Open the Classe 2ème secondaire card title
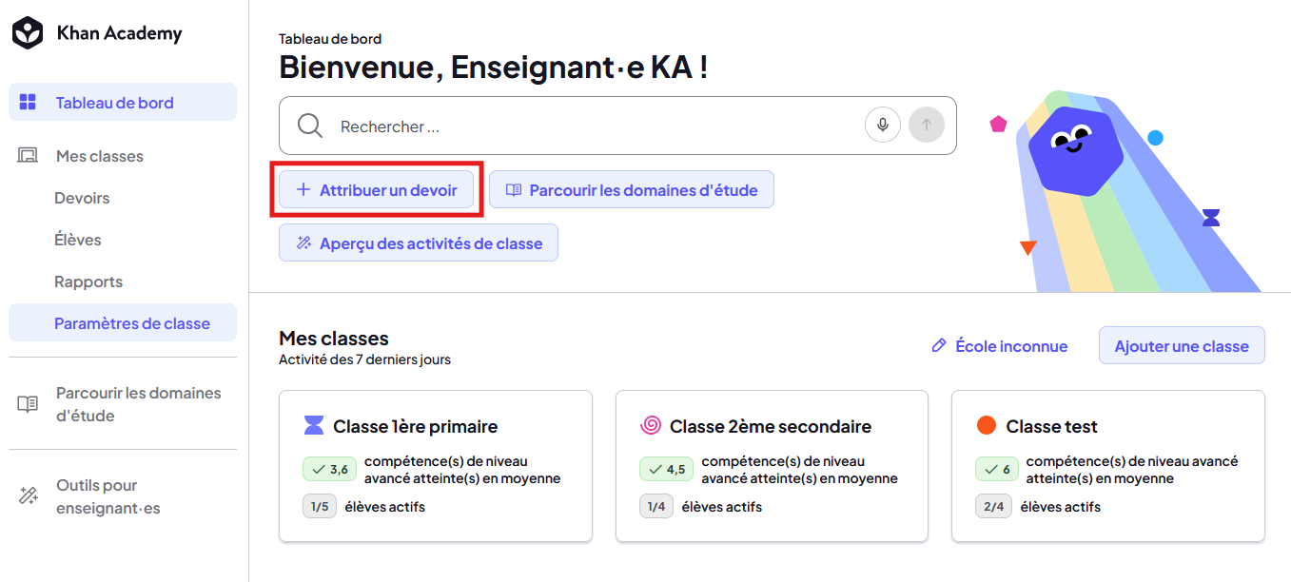The width and height of the screenshot is (1291, 582). click(771, 426)
